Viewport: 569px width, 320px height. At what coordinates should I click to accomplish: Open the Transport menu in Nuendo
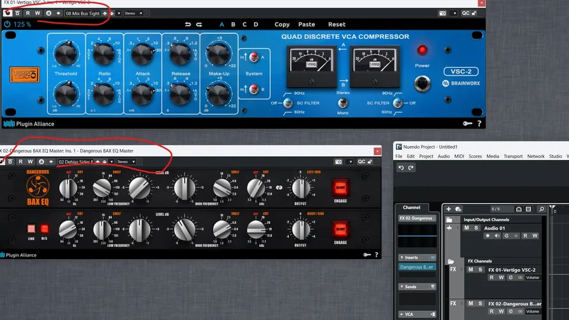(x=513, y=156)
